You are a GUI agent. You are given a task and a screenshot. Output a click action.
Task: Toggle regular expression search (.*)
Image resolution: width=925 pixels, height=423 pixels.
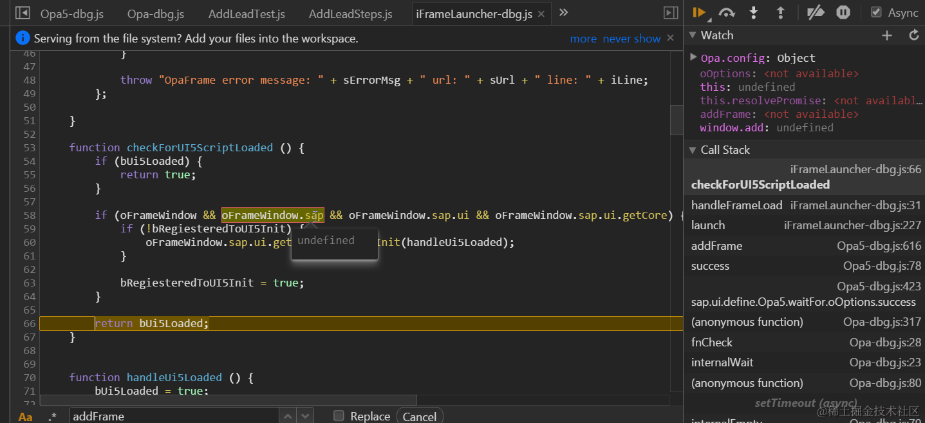pyautogui.click(x=52, y=417)
